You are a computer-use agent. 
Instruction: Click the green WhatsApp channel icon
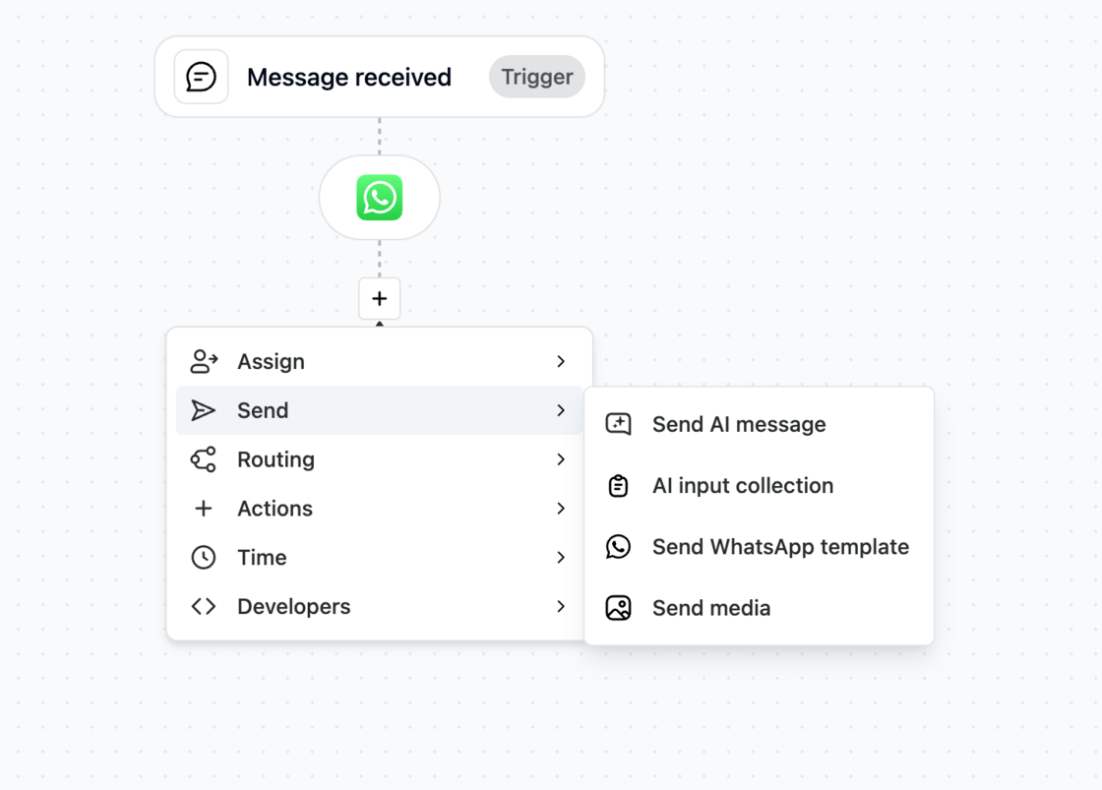(x=380, y=198)
